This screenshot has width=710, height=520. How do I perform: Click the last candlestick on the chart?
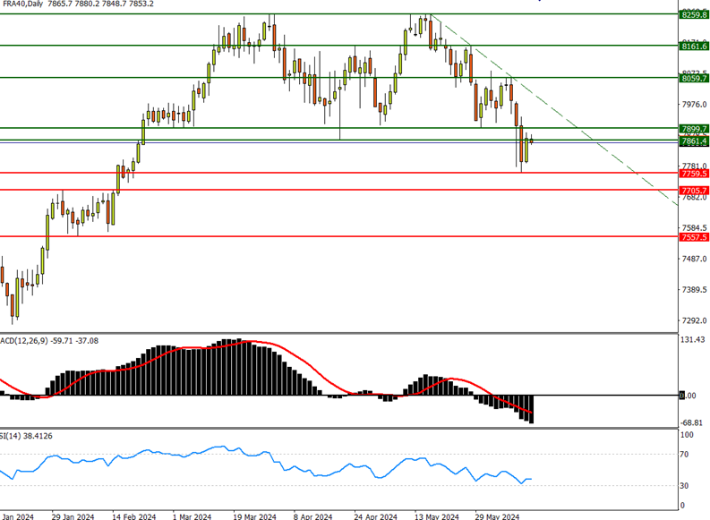[532, 140]
